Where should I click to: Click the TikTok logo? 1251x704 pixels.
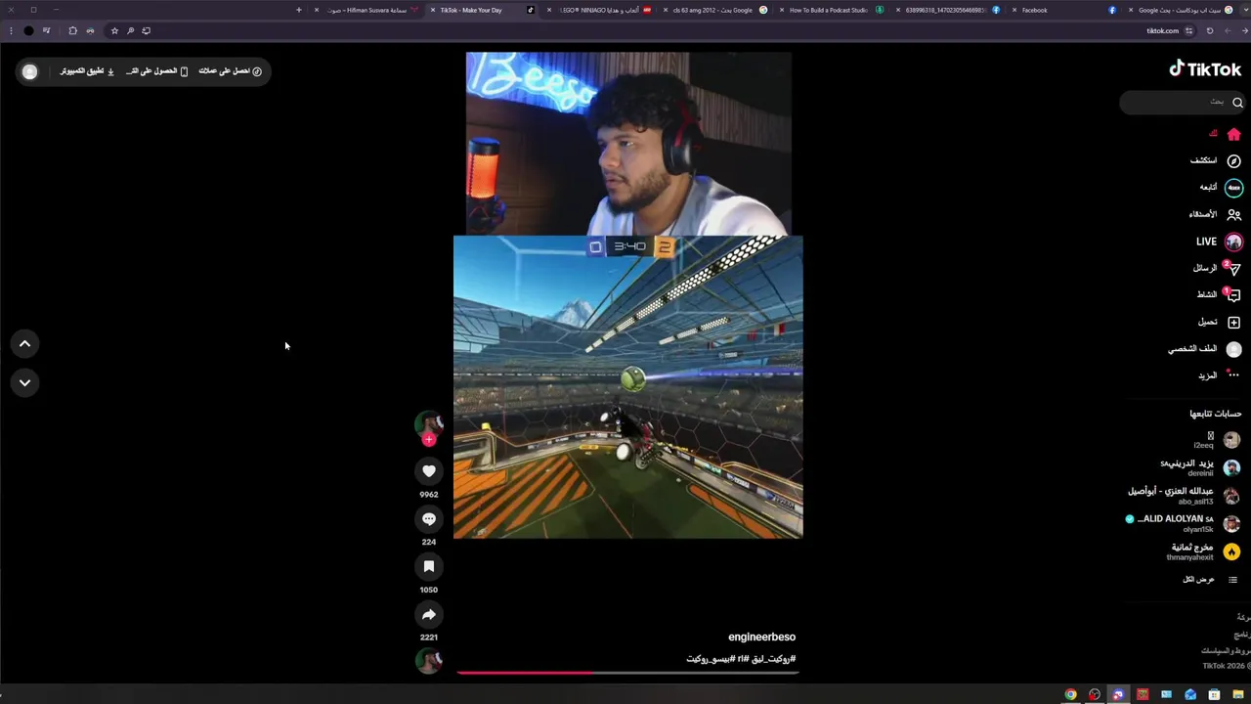tap(1205, 68)
